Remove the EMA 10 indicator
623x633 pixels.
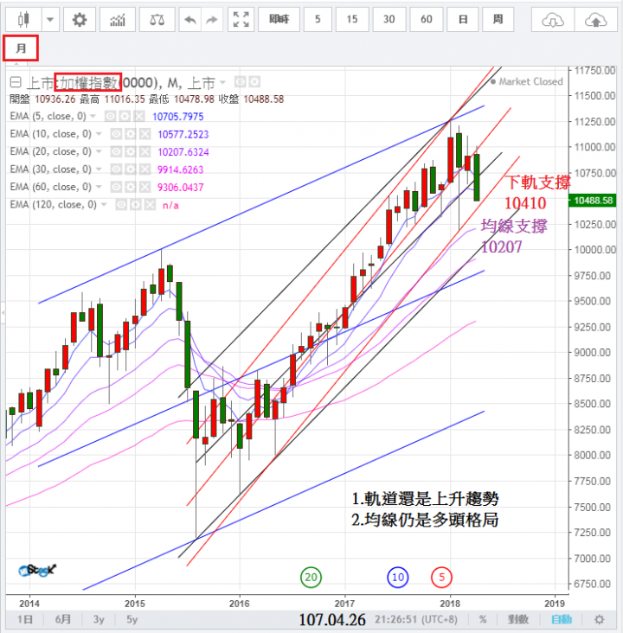tap(145, 134)
